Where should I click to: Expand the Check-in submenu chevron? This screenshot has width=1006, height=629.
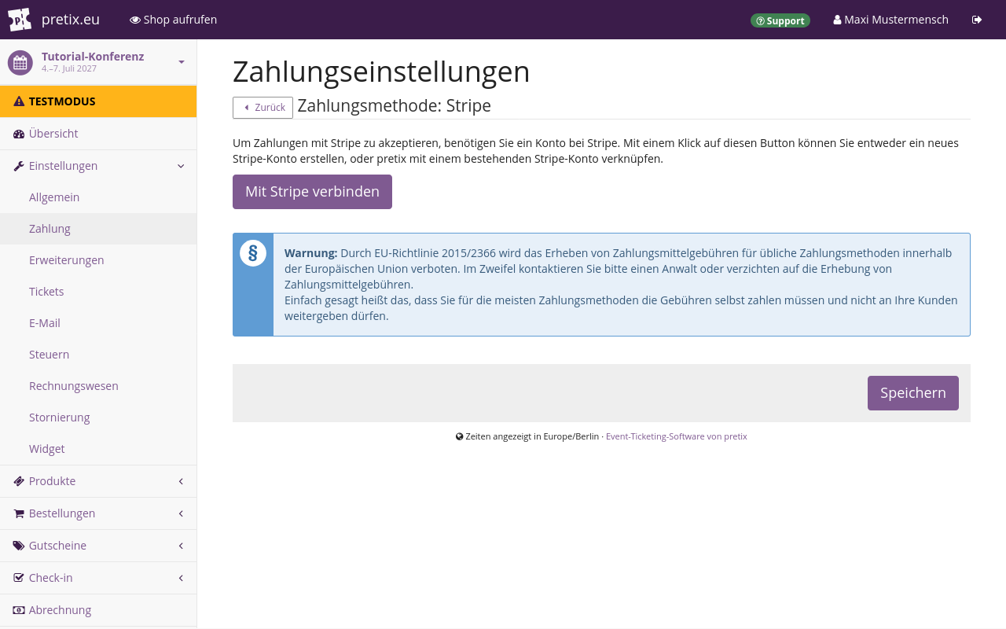(x=181, y=578)
